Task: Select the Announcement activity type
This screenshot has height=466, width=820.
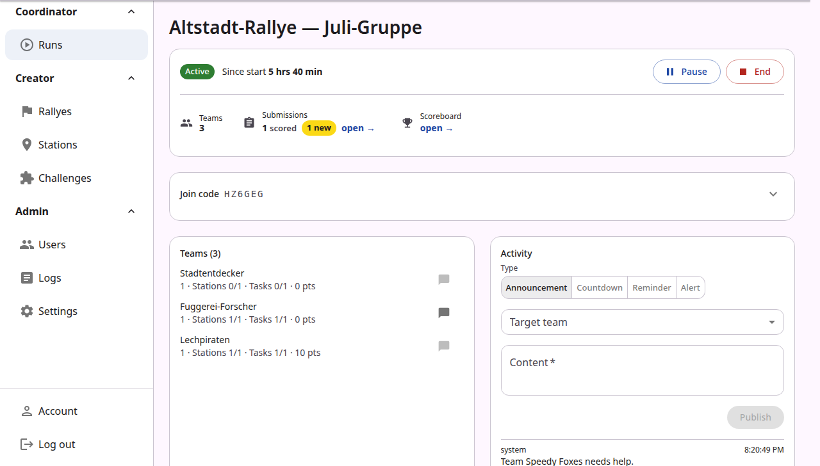Action: click(x=536, y=287)
